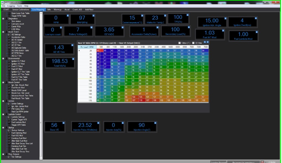Click the COM14 port selector in status bar
Image resolution: width=282 pixels, height=163 pixels.
(272, 162)
